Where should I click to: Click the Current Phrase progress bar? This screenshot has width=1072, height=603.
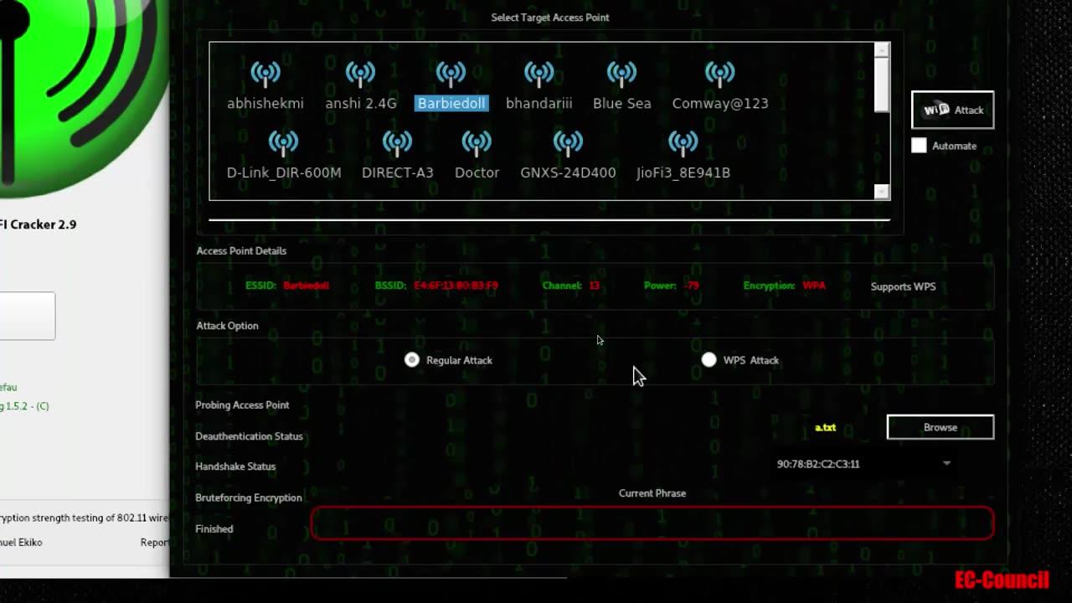[652, 523]
